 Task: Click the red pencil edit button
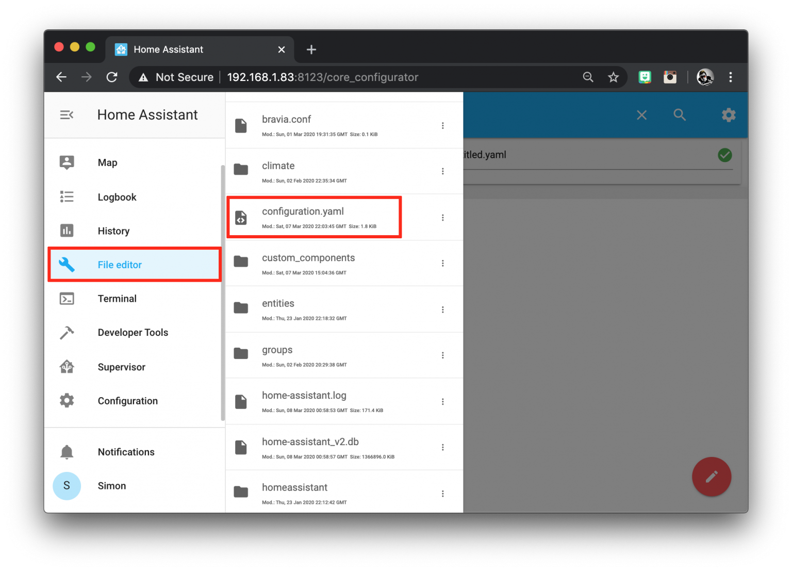712,477
